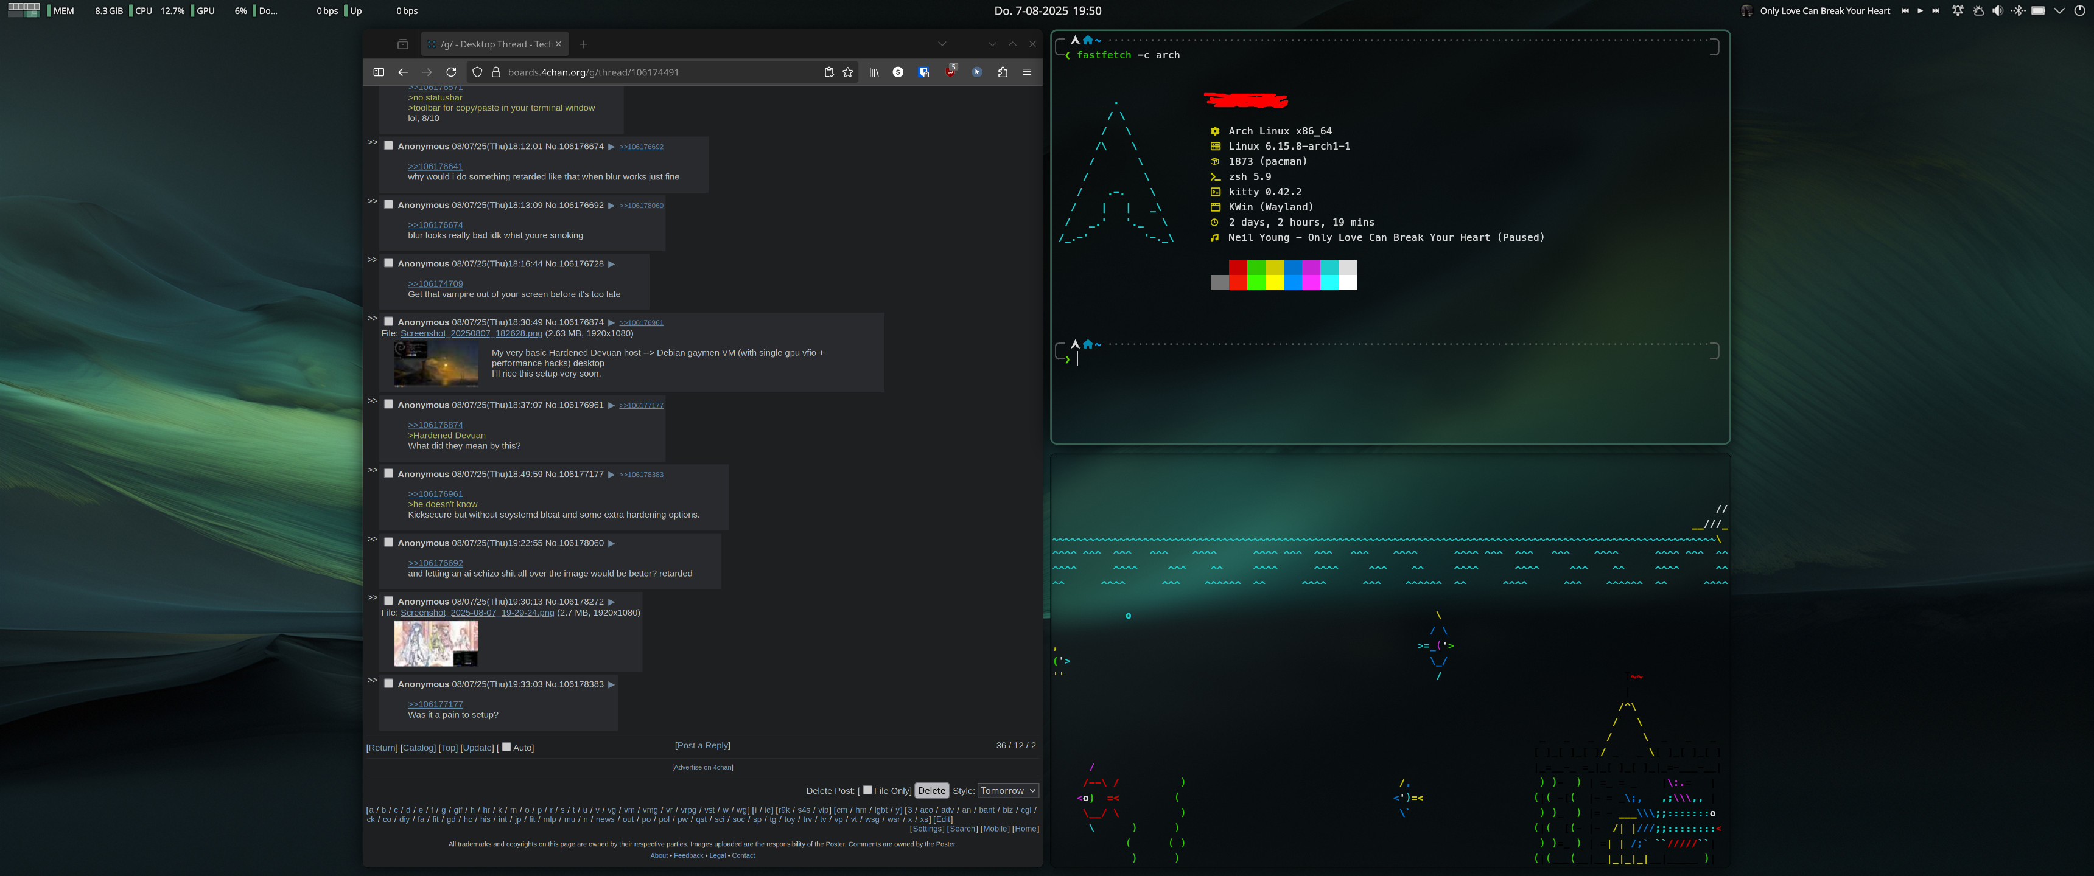
Task: Tick the checkbox for post No.106176728
Action: (x=388, y=262)
